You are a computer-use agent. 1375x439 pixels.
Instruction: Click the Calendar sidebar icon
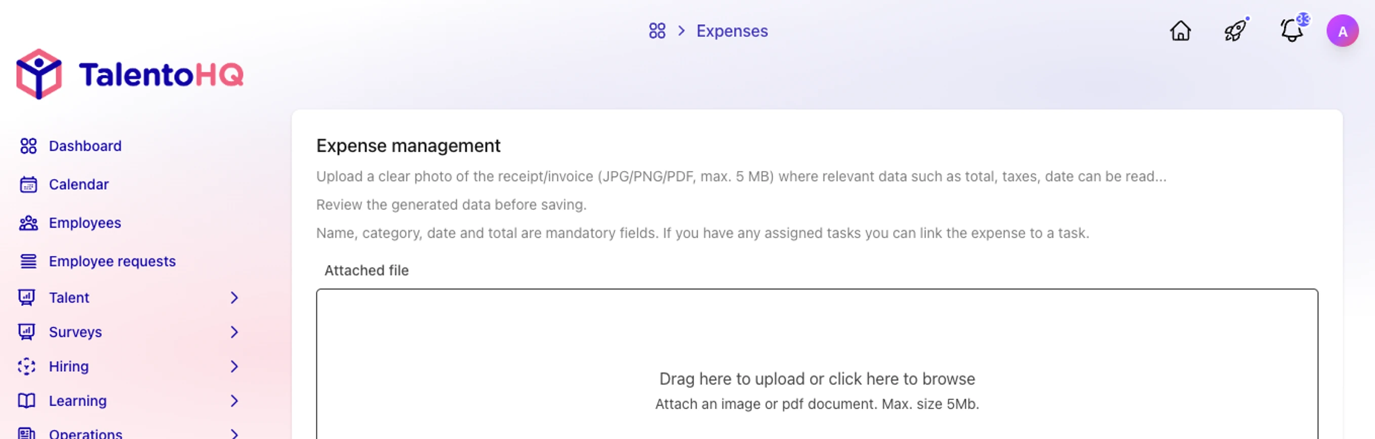(x=28, y=184)
